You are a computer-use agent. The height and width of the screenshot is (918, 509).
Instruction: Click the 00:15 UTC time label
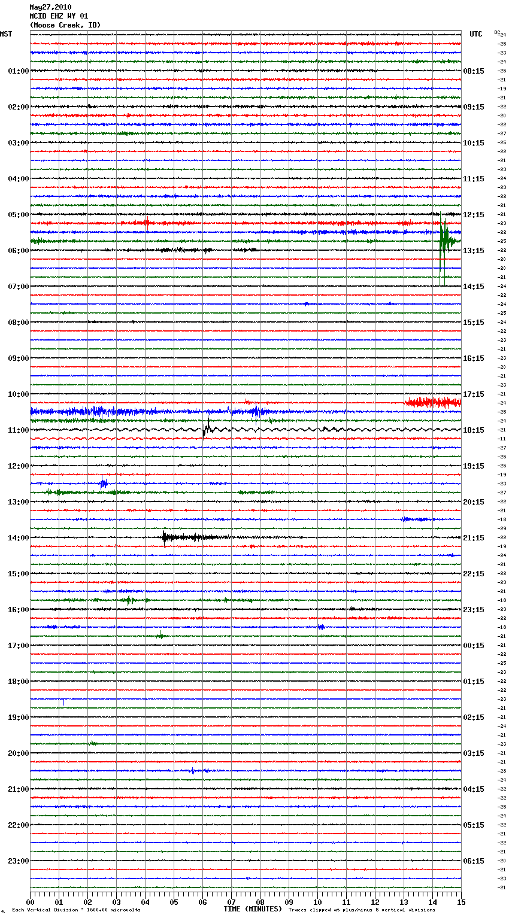474,646
